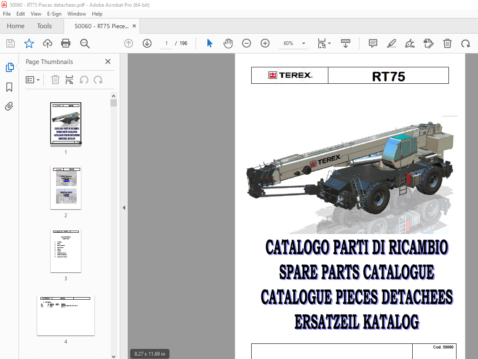Go to next page arrow
The image size is (478, 359).
click(147, 43)
